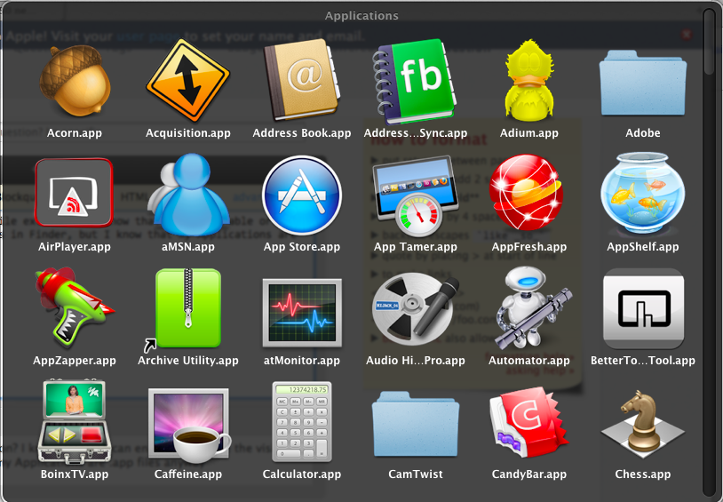Screen dimensions: 723x502
Task: Open the BetterTouchTool app icon
Action: click(x=644, y=308)
